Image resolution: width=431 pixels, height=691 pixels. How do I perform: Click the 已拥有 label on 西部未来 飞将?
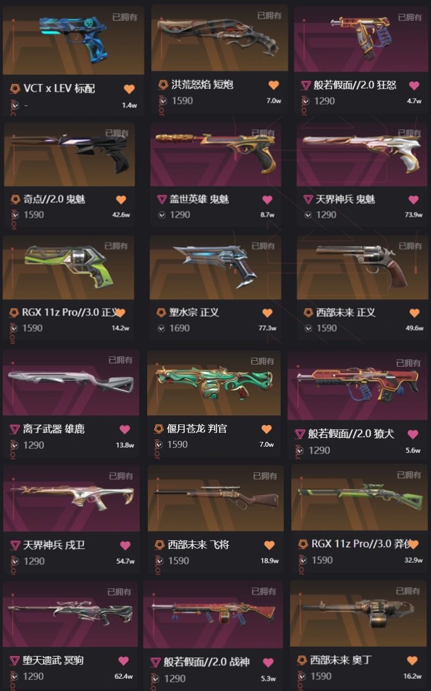pos(265,476)
